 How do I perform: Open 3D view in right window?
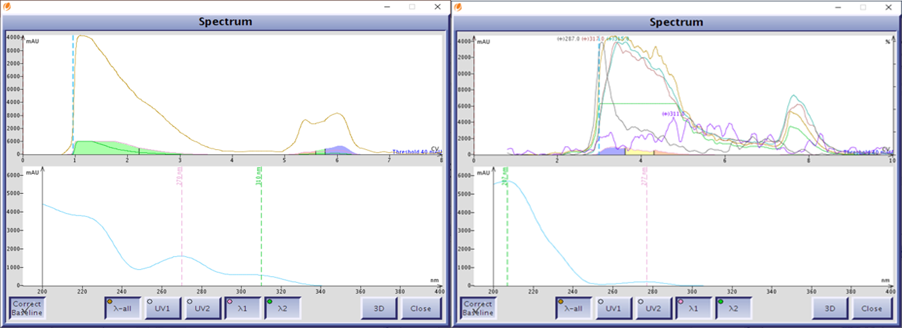pyautogui.click(x=830, y=308)
